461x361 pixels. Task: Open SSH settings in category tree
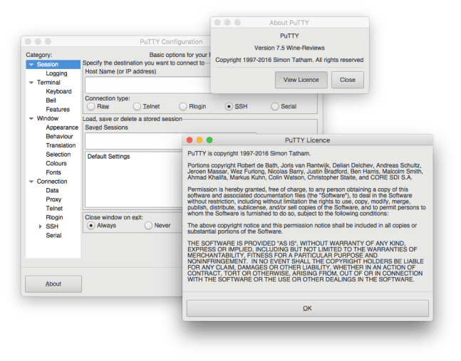52,226
